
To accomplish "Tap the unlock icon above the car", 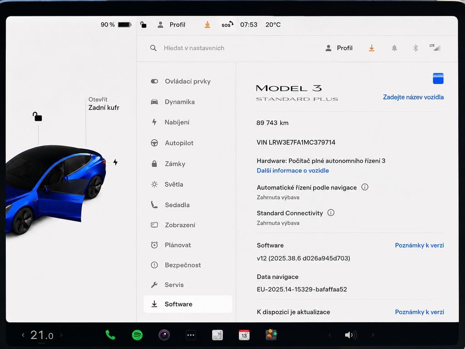I will [37, 117].
